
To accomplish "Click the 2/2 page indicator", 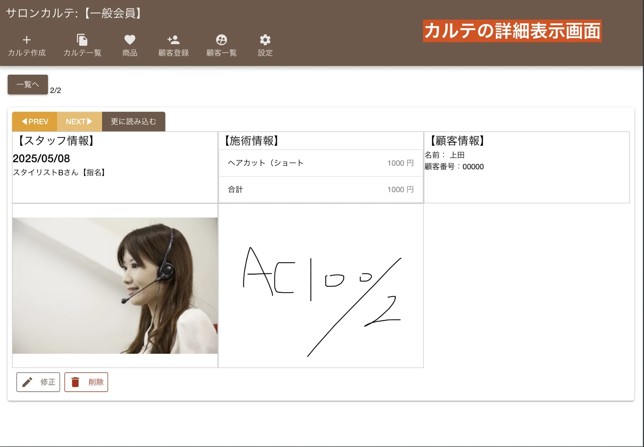I will [x=55, y=90].
